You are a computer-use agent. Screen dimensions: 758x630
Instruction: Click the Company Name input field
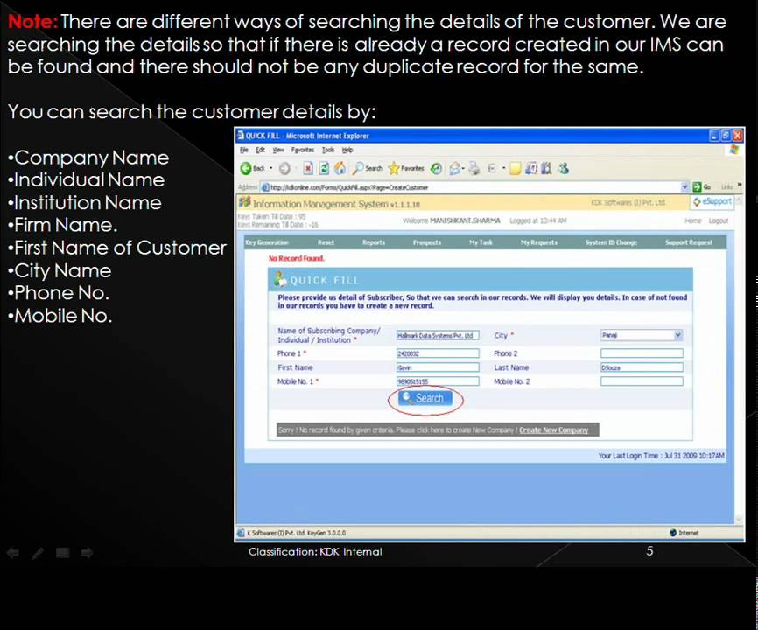point(438,335)
